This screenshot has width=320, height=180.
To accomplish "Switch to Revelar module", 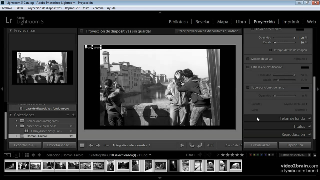I will point(202,22).
